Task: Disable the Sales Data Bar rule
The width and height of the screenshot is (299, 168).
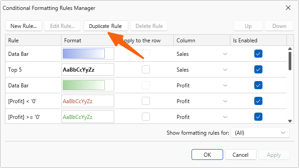Action: 258,54
